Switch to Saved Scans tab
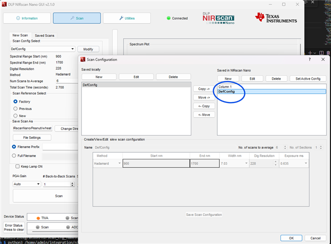Image resolution: width=331 pixels, height=244 pixels. (44, 36)
